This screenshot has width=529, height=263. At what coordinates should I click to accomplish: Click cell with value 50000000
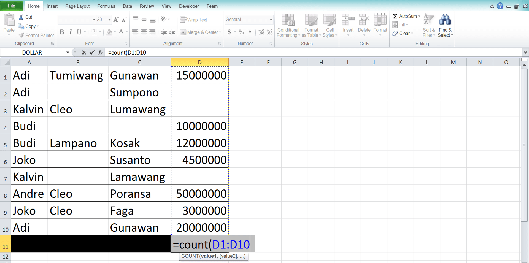pyautogui.click(x=200, y=194)
